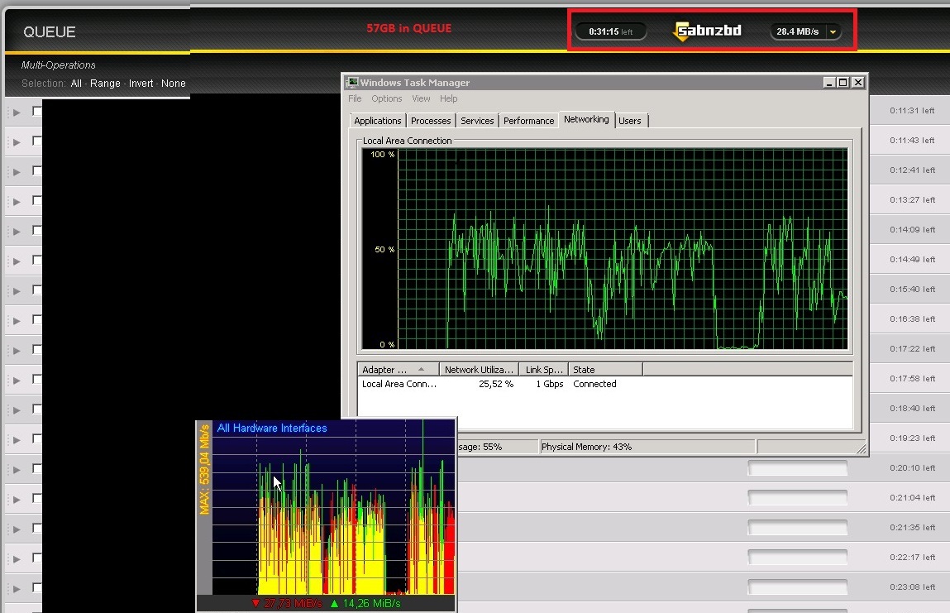
Task: Expand the queue row showing 0:21:35 left
Action: point(17,529)
